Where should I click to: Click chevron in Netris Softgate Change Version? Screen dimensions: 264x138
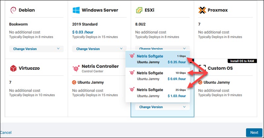tap(184, 107)
